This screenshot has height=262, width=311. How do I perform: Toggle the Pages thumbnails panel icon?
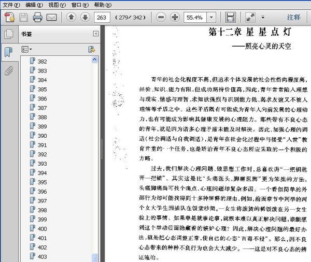8,34
